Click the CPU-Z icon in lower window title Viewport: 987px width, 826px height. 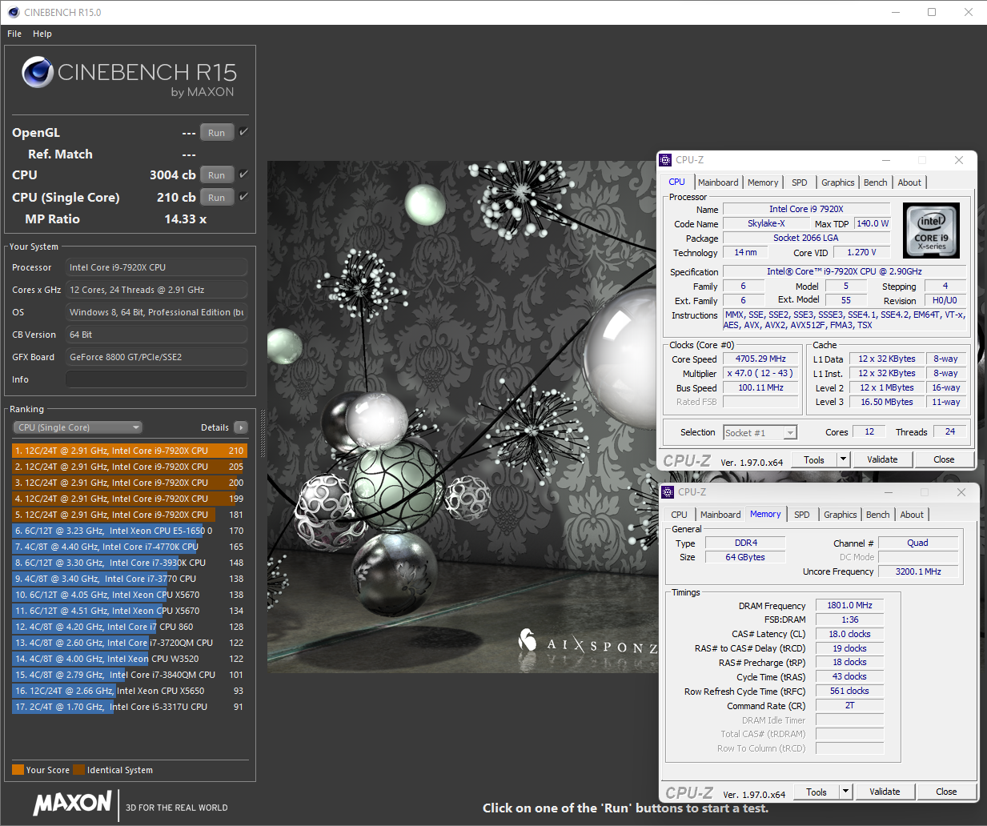pos(668,492)
